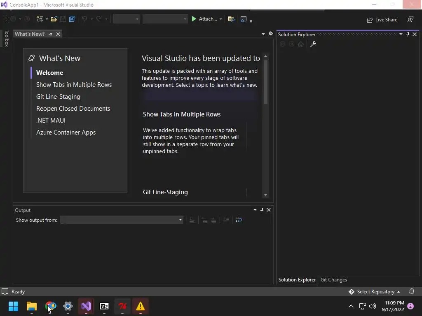Click the Save All toolbar icon

point(72,19)
